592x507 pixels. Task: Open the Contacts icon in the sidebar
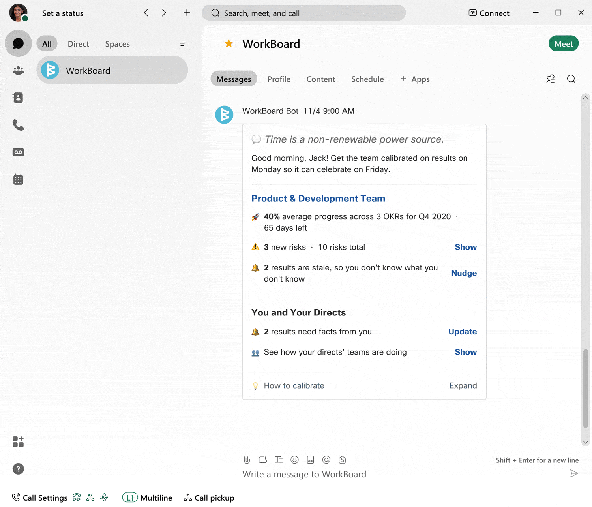click(x=18, y=98)
